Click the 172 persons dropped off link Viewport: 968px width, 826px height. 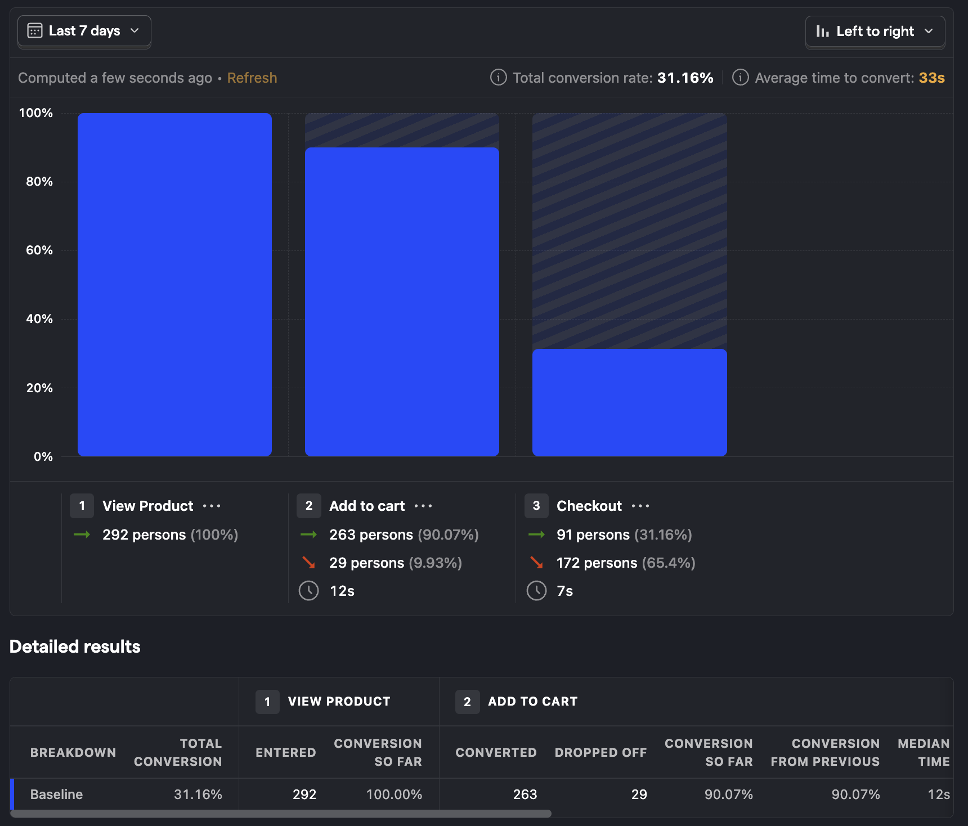[x=597, y=563]
